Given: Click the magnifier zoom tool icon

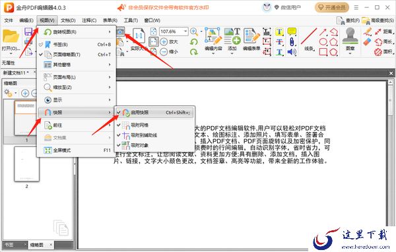Looking at the screenshot, I should 193,32.
